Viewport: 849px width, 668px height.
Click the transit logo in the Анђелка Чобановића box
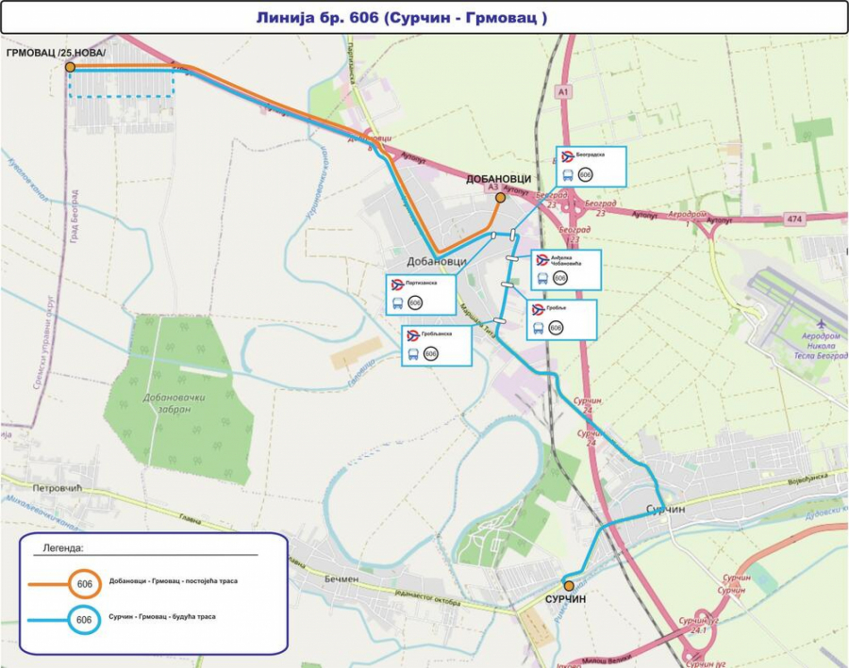coord(542,260)
